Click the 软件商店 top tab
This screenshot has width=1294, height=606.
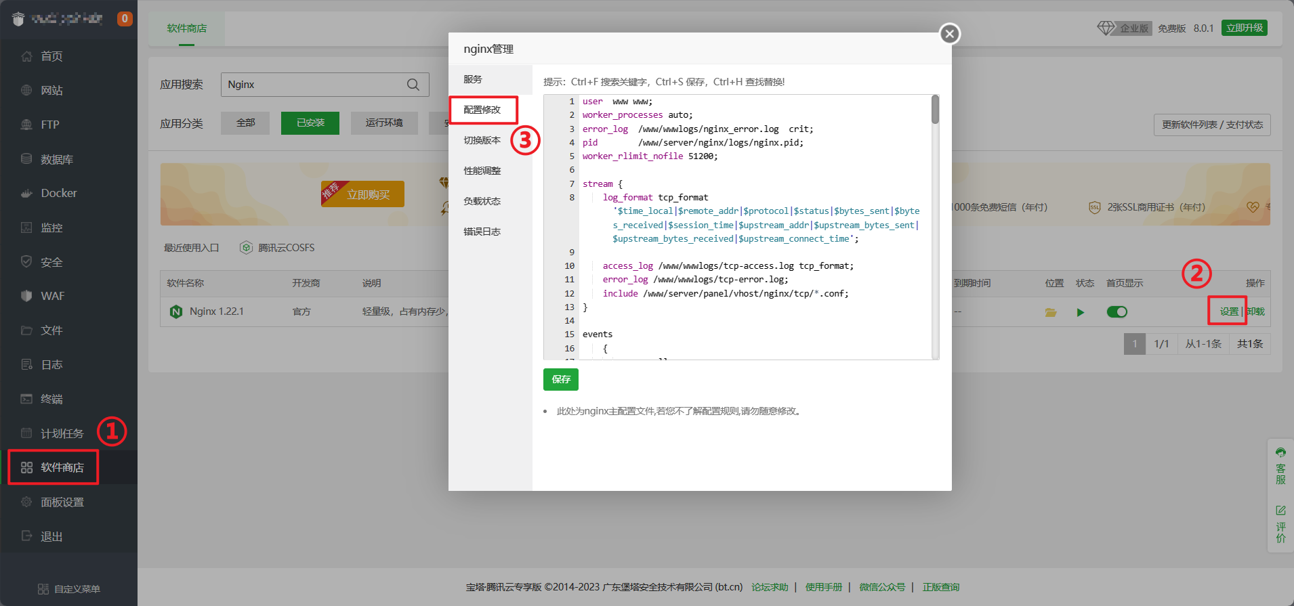[x=187, y=28]
